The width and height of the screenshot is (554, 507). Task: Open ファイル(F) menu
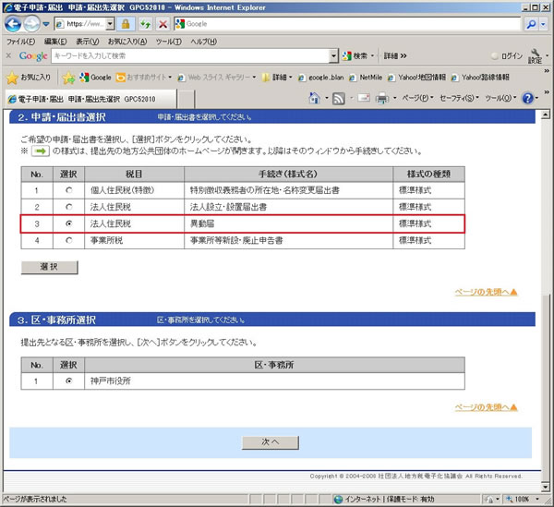point(21,42)
